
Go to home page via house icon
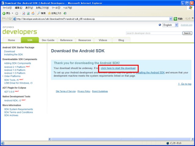coord(33,13)
